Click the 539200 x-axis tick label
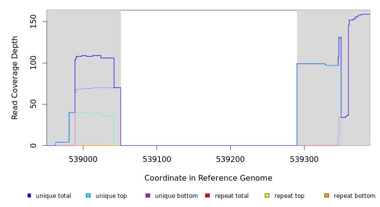Viewport: 380px width, 207px height. [230, 159]
